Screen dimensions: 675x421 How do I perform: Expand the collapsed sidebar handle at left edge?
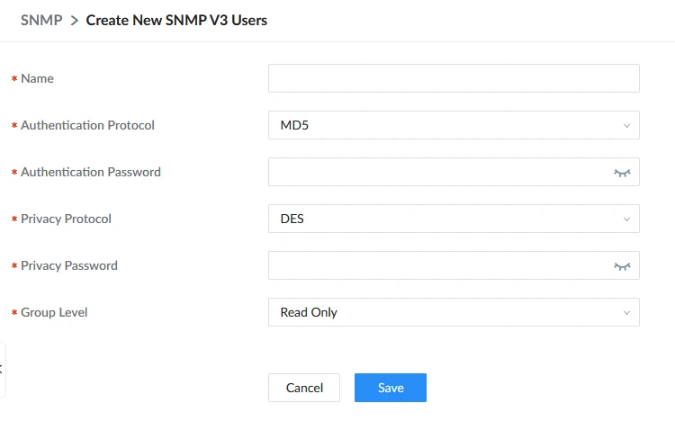pos(2,369)
